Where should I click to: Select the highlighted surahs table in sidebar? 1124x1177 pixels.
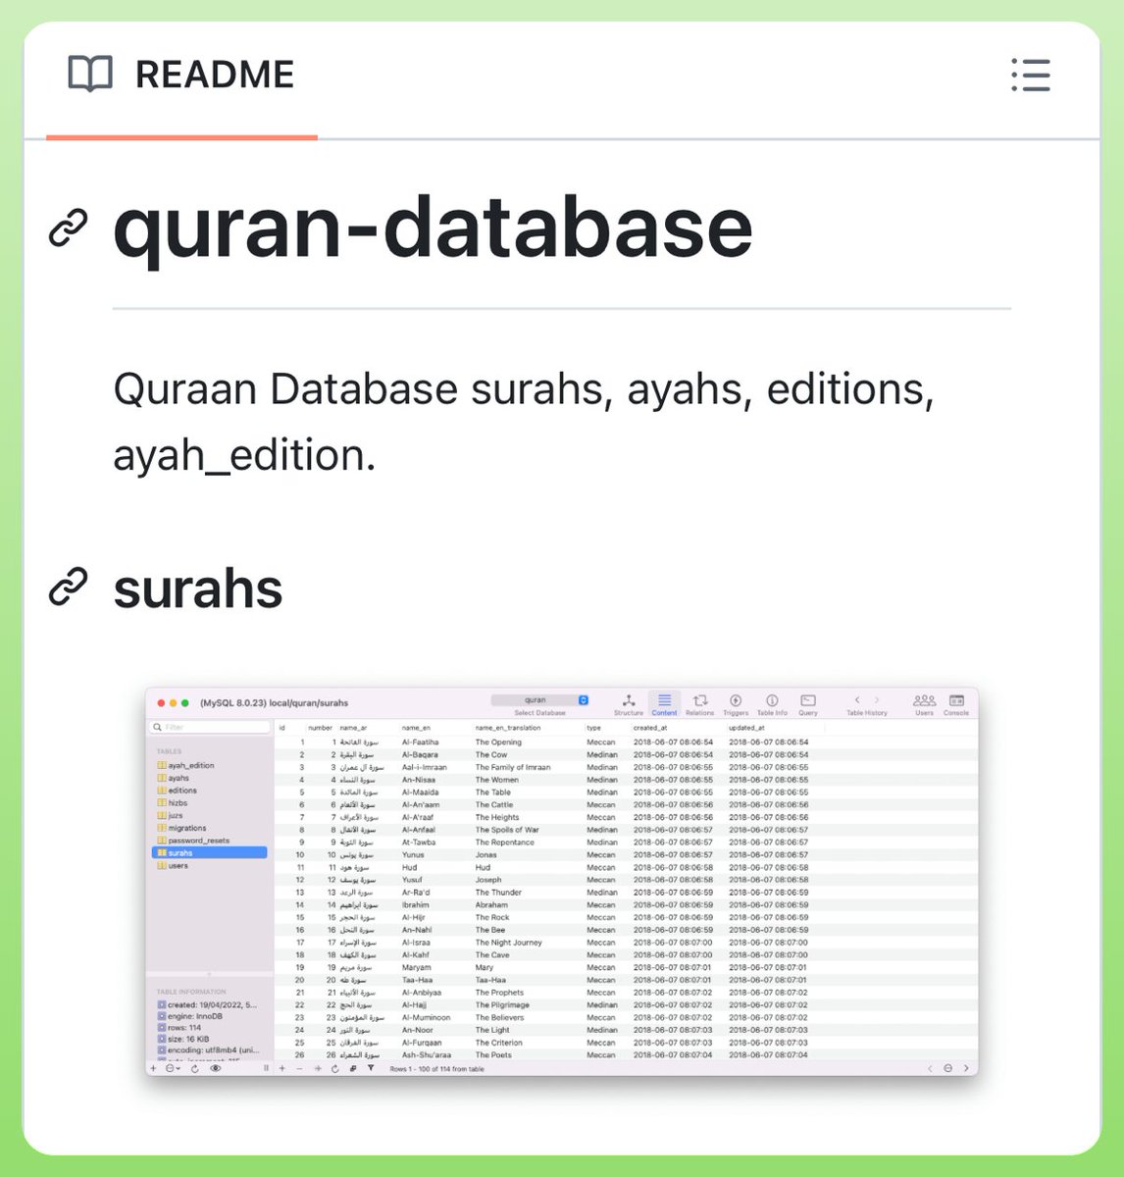point(209,853)
